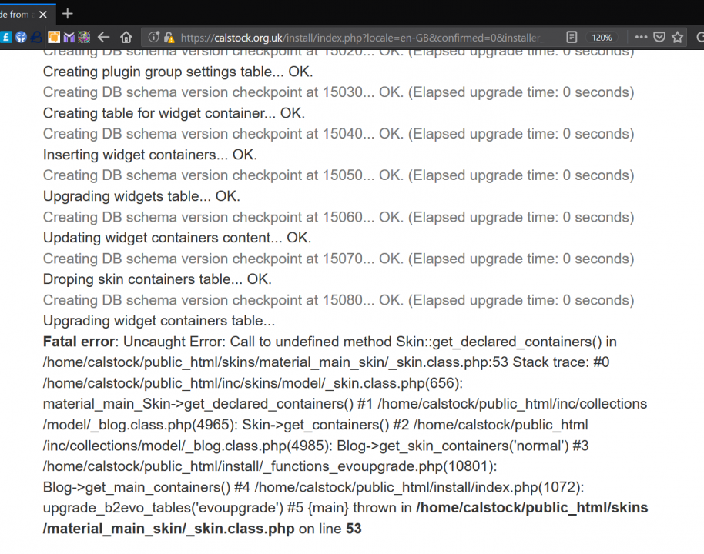Reset the 120% zoom level

click(602, 38)
